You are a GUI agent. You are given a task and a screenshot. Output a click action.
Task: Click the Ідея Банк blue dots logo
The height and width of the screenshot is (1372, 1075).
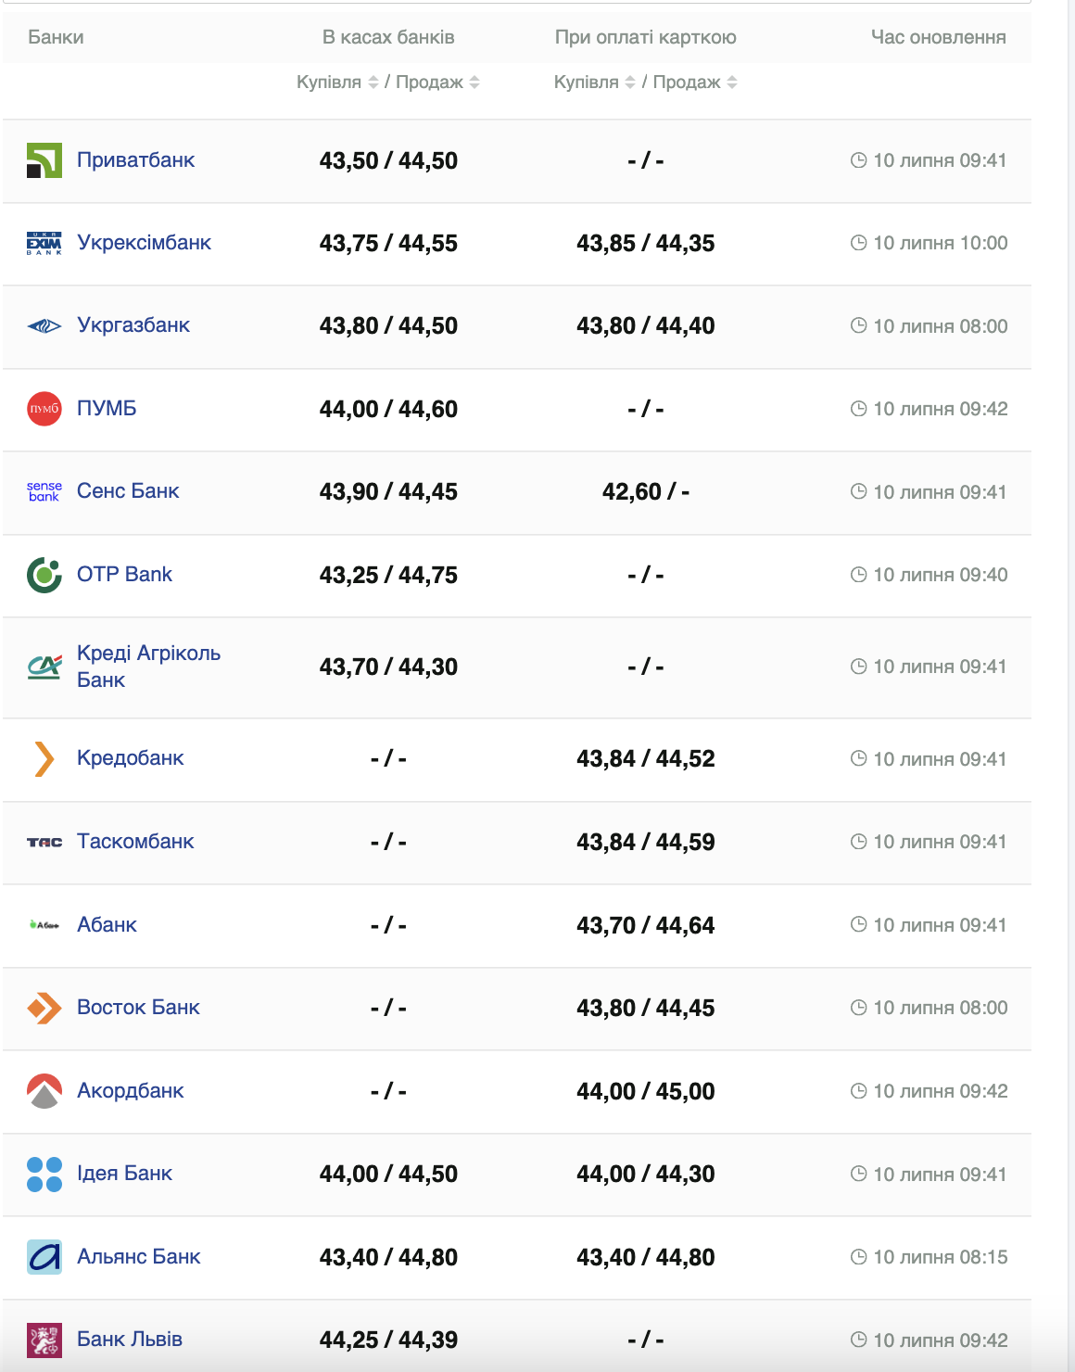pos(44,1174)
